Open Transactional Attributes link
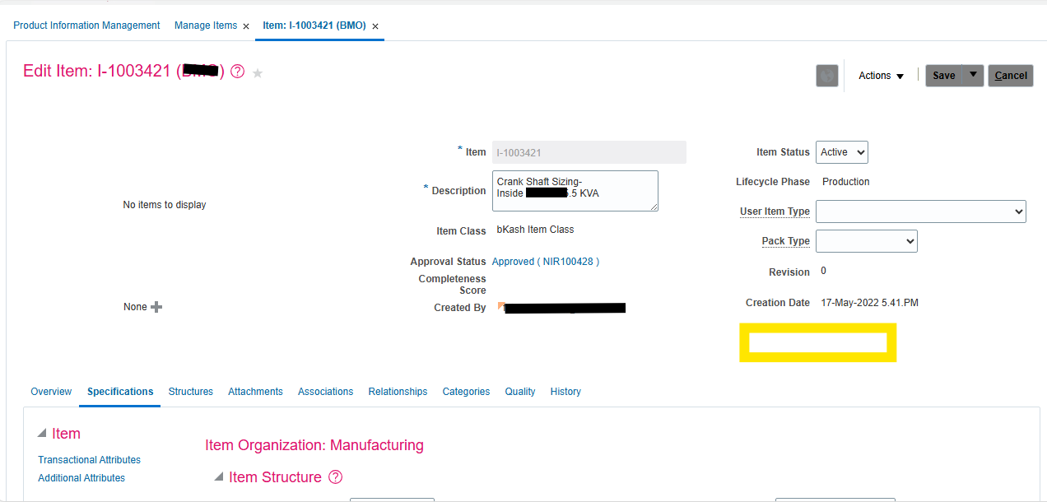This screenshot has height=502, width=1047. pos(89,460)
